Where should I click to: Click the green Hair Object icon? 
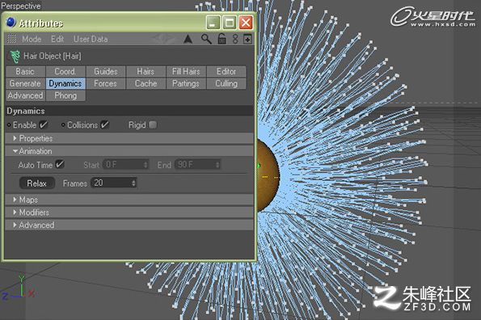pyautogui.click(x=15, y=57)
